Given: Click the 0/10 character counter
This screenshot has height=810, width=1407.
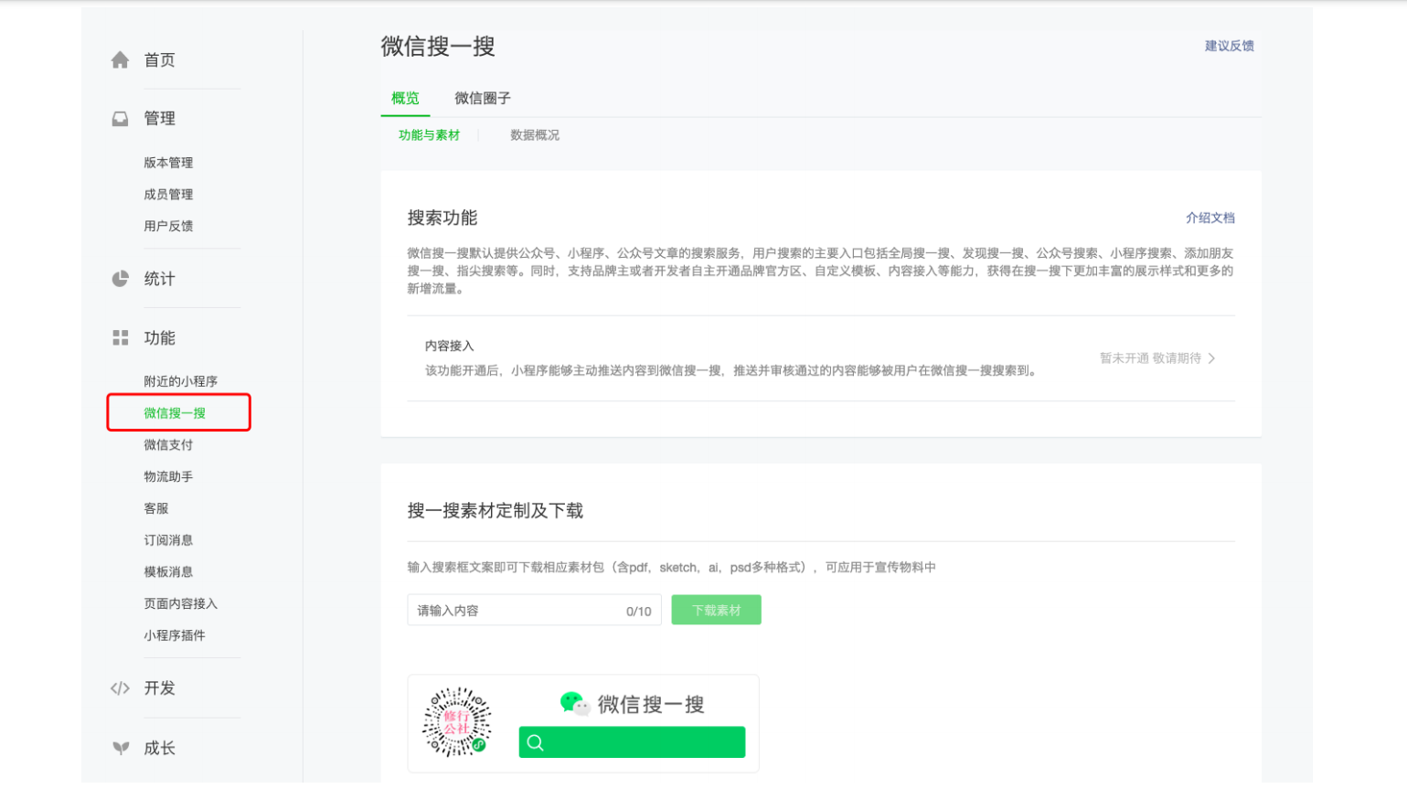Looking at the screenshot, I should (x=639, y=612).
